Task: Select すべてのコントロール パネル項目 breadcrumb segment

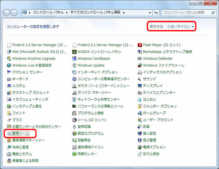Action: tap(95, 12)
